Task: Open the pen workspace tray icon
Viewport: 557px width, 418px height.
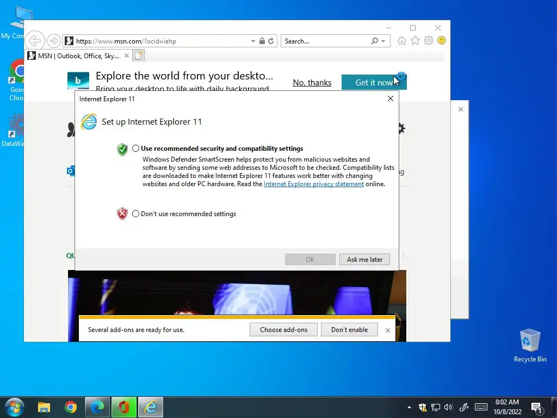Action: click(x=463, y=407)
